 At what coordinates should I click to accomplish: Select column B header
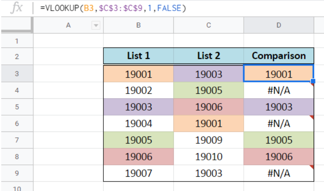tap(138, 25)
